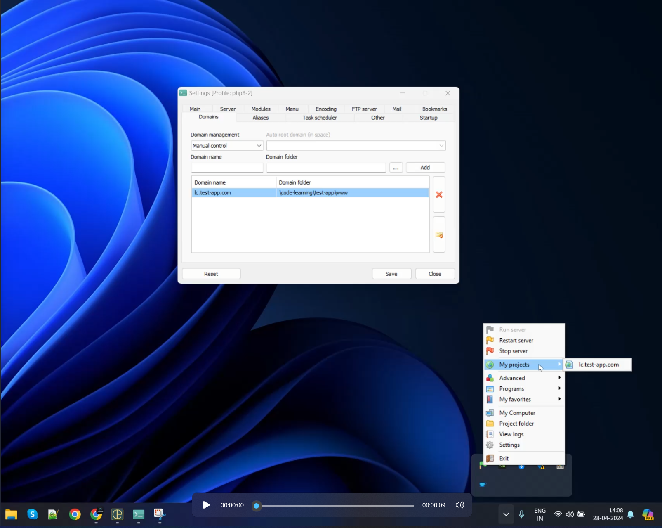Open the Mail tab

point(397,109)
